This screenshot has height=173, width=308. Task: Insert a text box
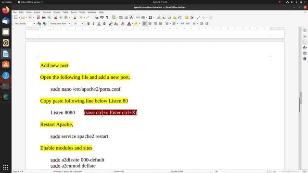click(131, 17)
